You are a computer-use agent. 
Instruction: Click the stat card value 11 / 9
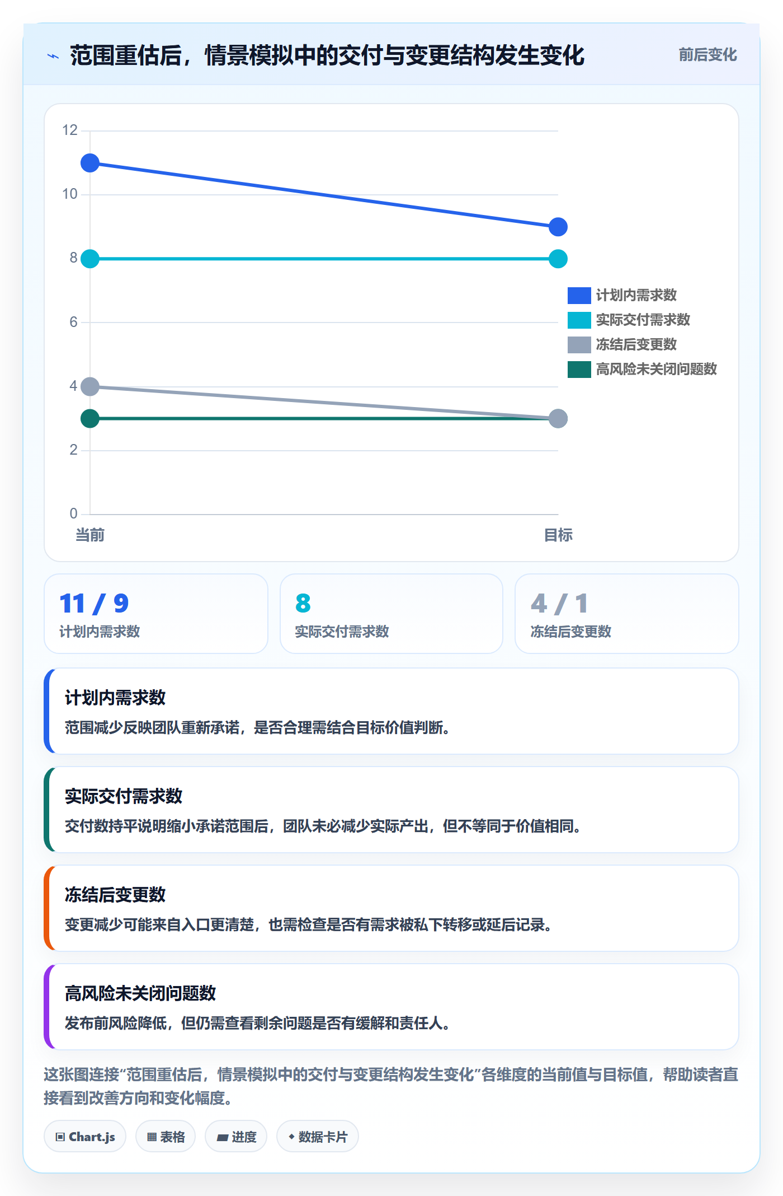point(94,604)
